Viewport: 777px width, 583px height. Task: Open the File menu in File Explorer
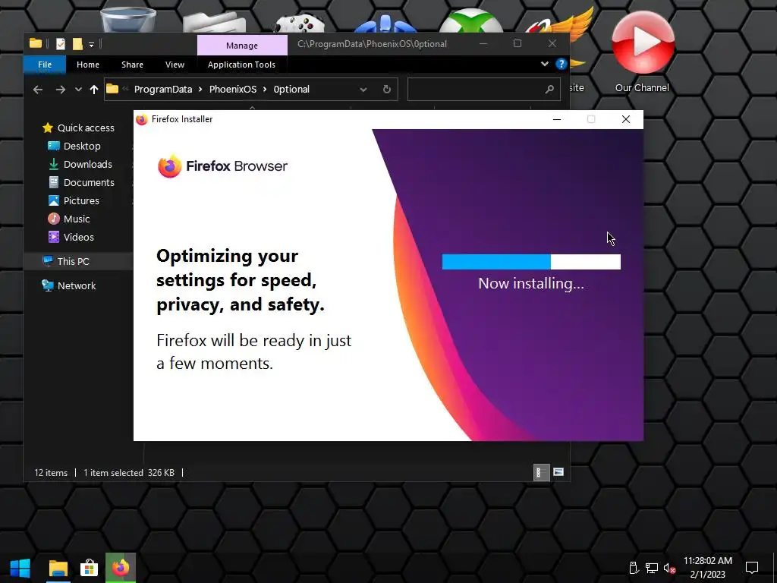(x=45, y=65)
